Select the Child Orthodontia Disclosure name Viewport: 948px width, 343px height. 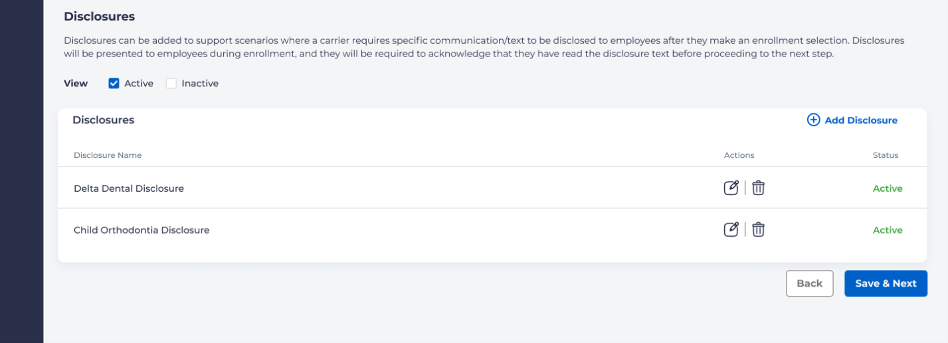point(142,230)
